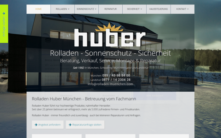Expand the Kontakt dropdown arrow
The width and height of the screenshot is (221, 138).
(x=188, y=9)
